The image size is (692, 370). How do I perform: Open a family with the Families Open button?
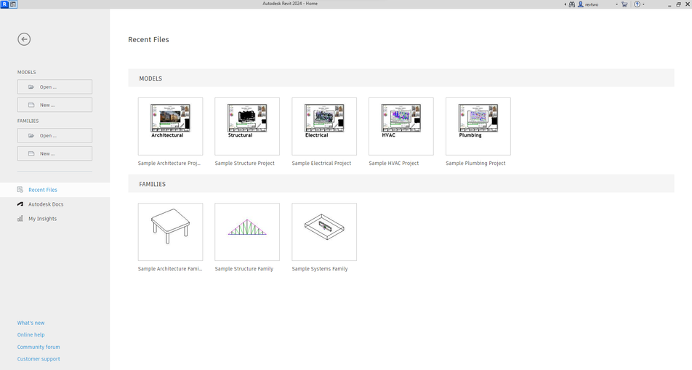[x=55, y=135]
